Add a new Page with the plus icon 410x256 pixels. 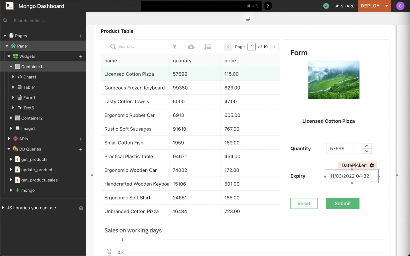click(81, 36)
